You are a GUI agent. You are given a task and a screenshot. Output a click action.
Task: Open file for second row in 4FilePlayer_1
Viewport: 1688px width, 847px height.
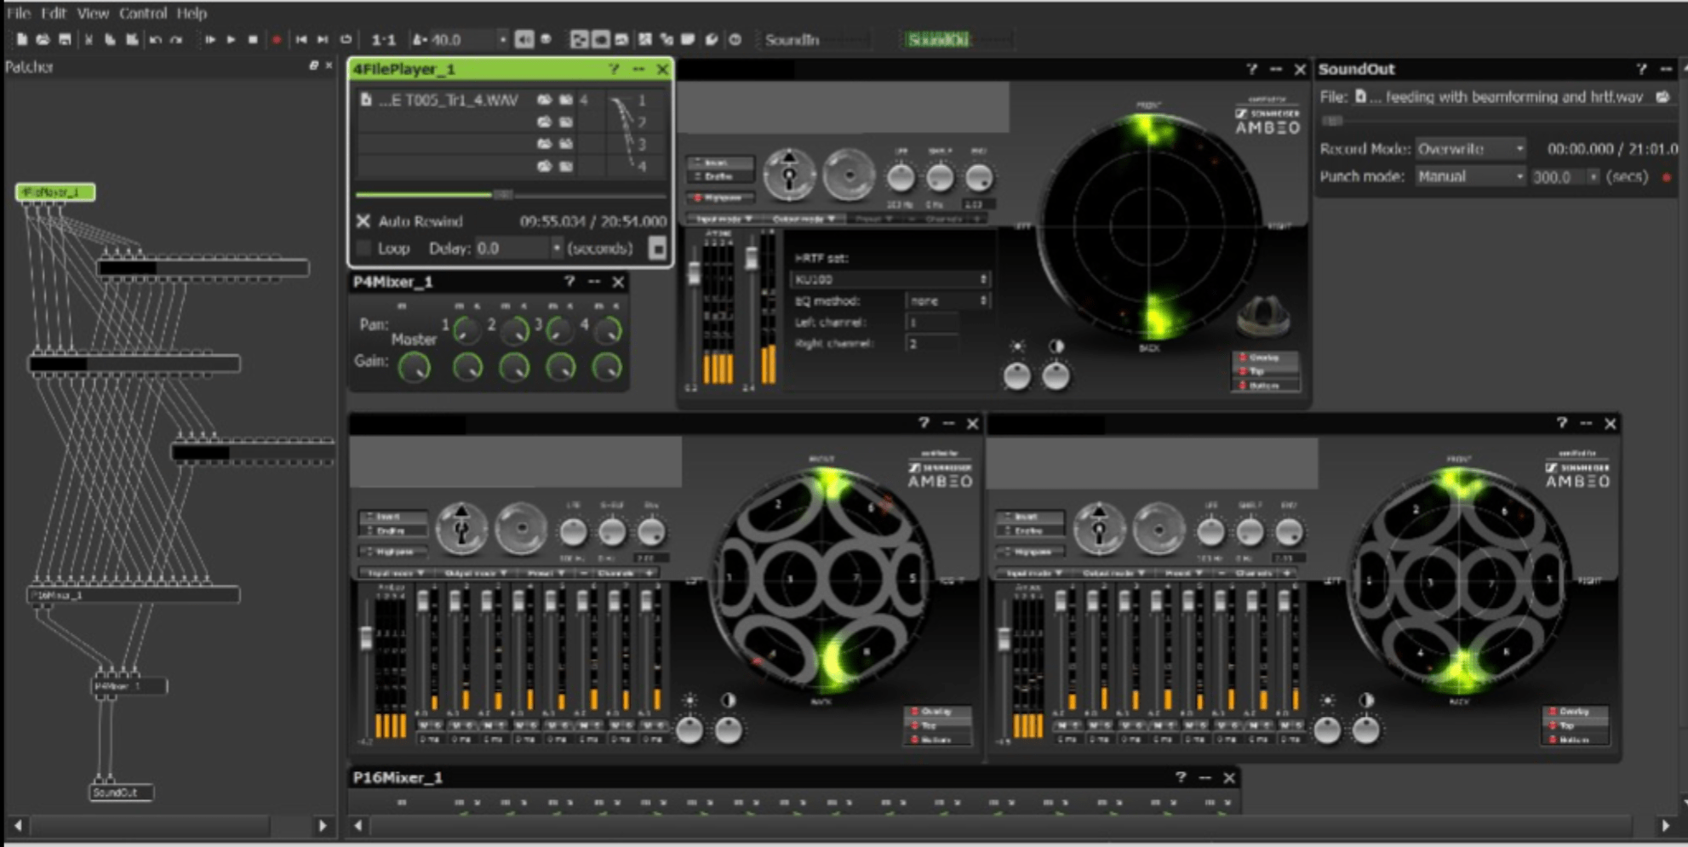click(x=544, y=122)
